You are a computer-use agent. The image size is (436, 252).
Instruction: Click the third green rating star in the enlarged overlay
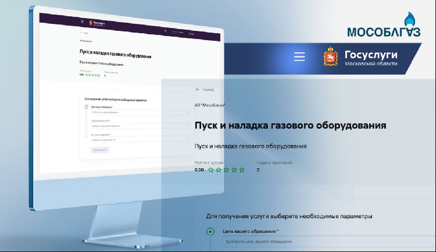(226, 170)
